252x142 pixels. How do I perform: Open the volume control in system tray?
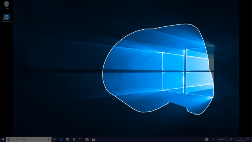(x=227, y=139)
